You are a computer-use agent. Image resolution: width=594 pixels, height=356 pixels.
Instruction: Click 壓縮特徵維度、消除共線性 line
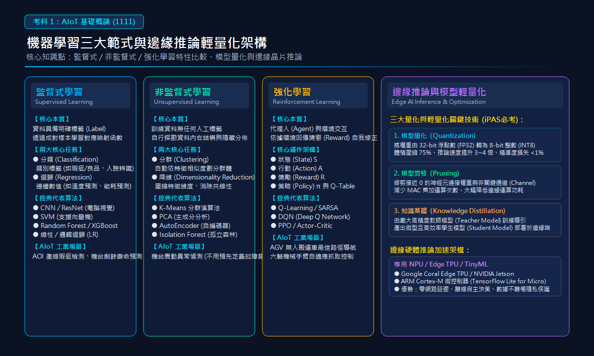[193, 186]
